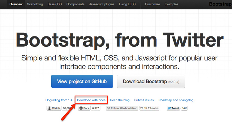Switch to the Overview tab
Viewport: 232px width, 127px height.
(x=15, y=4)
